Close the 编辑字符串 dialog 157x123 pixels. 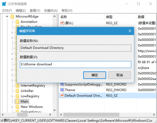tap(130, 31)
